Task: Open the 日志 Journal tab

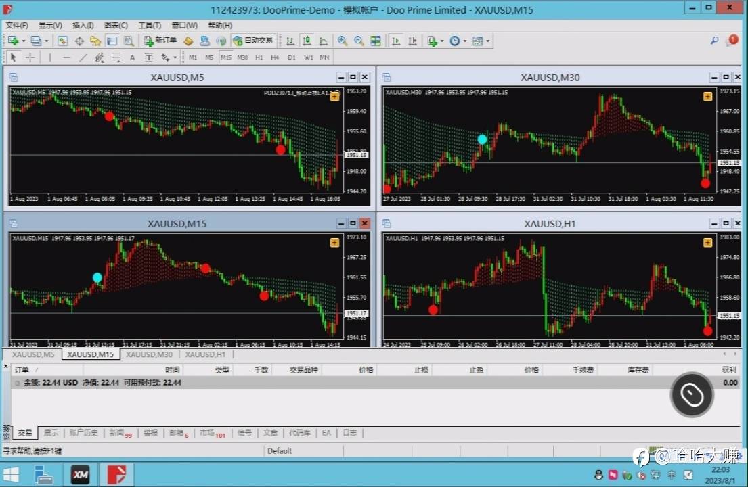Action: pos(350,433)
